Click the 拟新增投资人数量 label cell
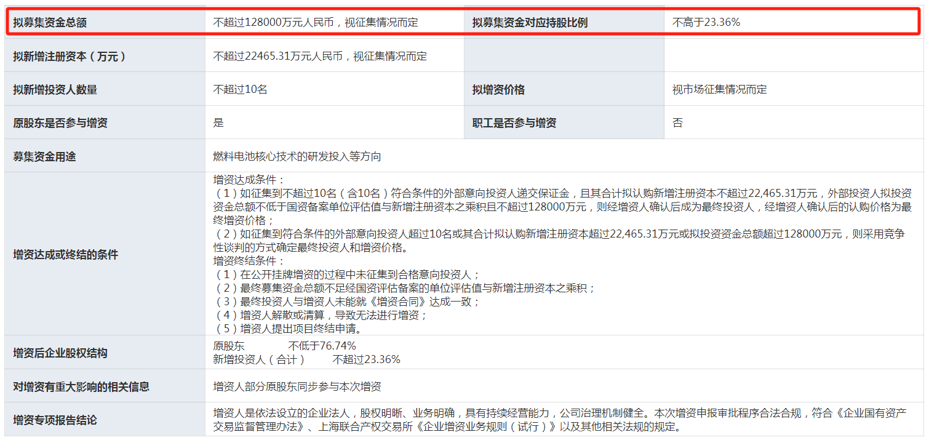 pyautogui.click(x=55, y=89)
